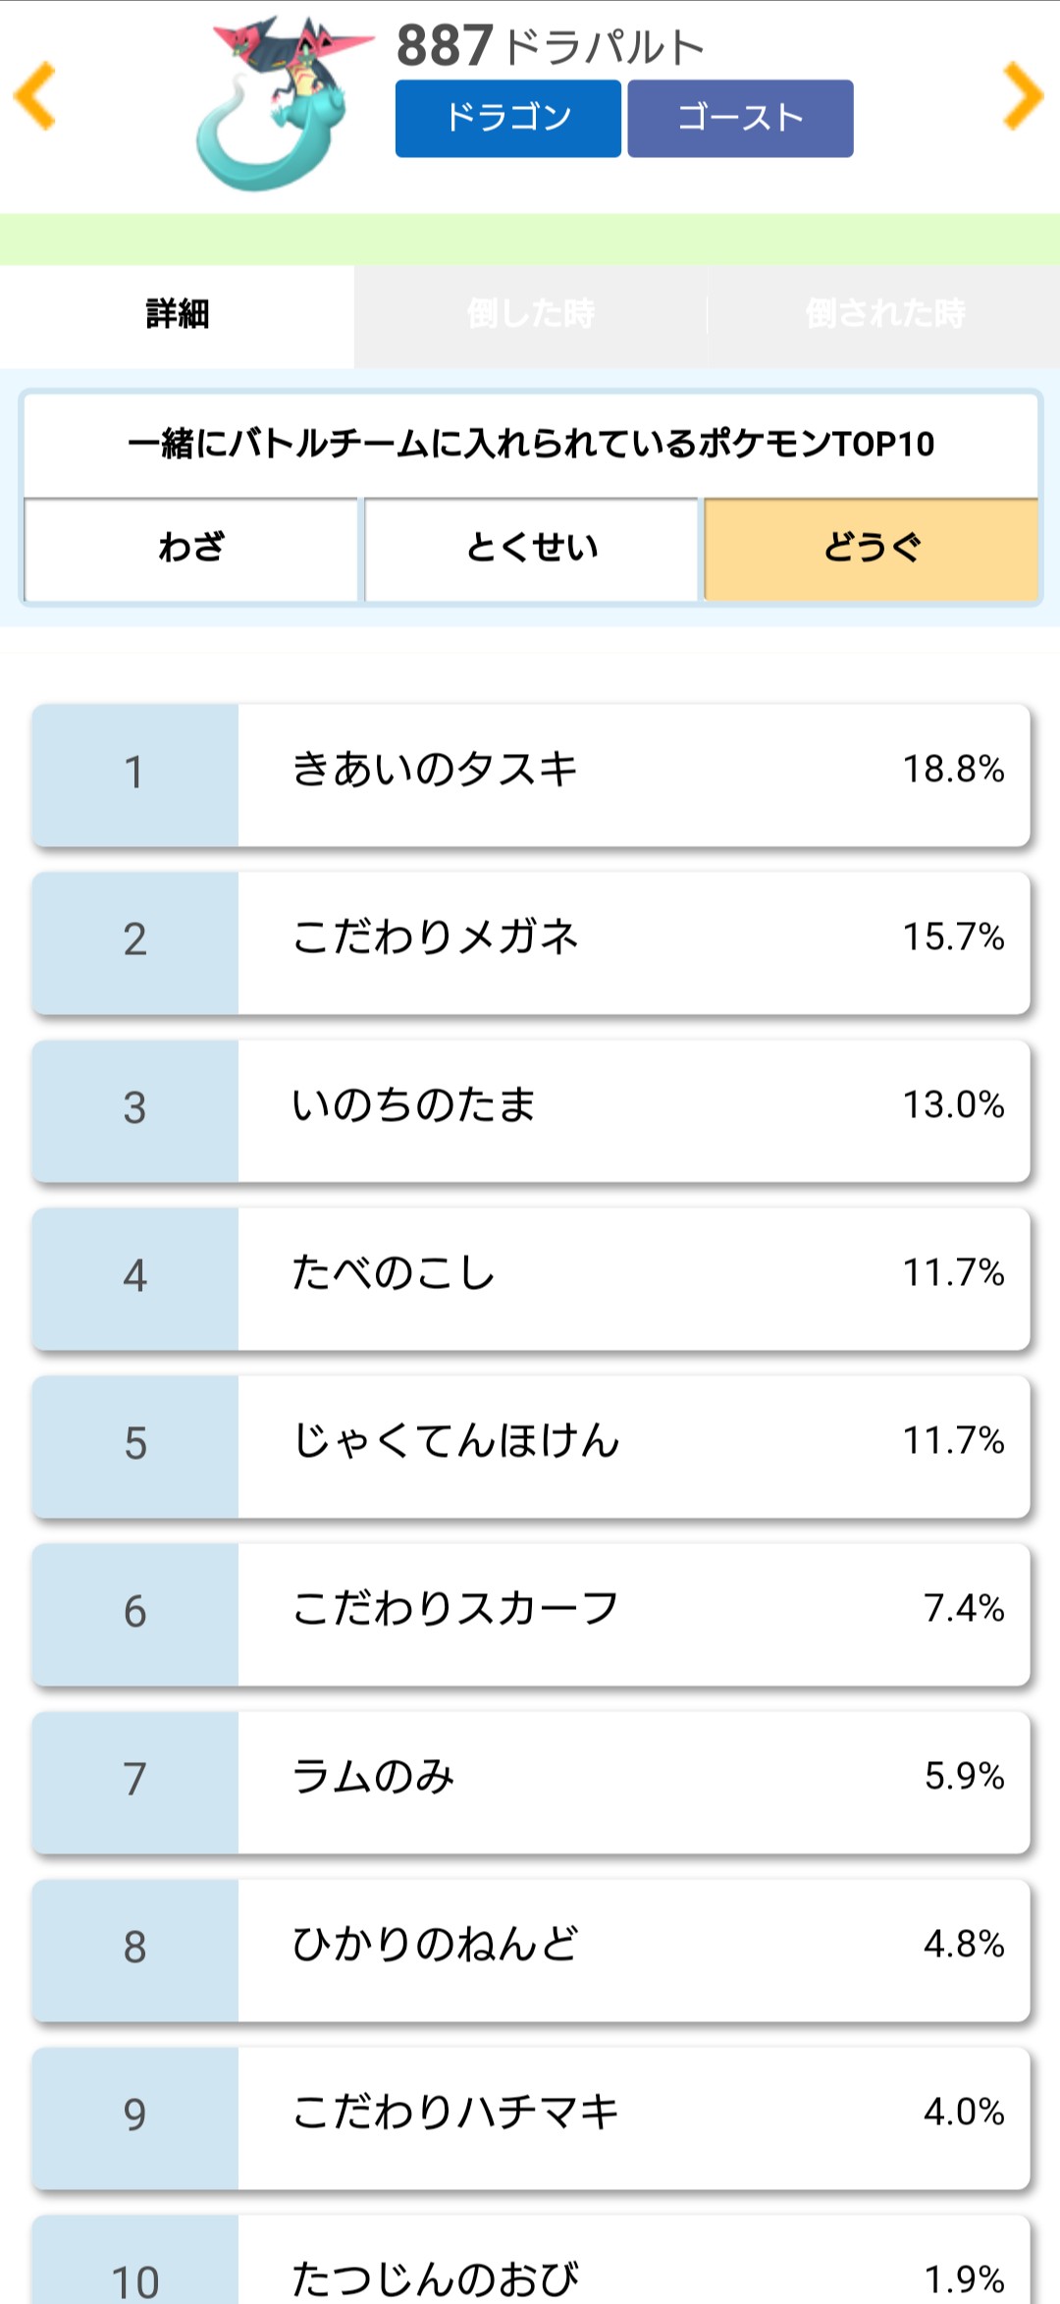
Task: Expand the teammate Pokémon TOP10 section
Action: coord(531,445)
